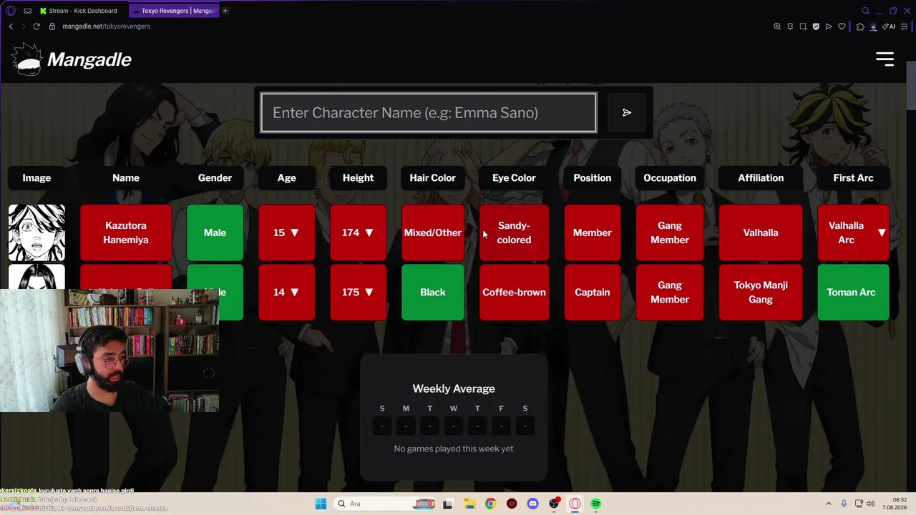This screenshot has width=916, height=515.
Task: Click the Member position cell
Action: pyautogui.click(x=592, y=232)
